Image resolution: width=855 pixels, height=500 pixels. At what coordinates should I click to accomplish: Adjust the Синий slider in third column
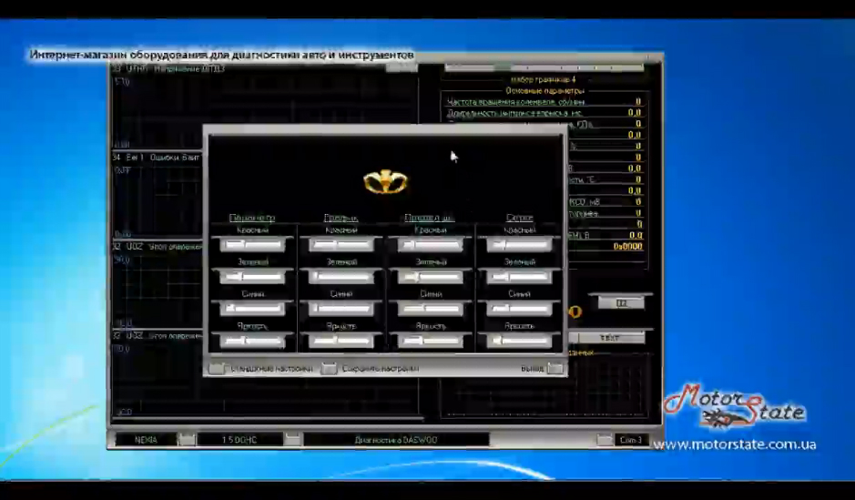click(x=430, y=309)
